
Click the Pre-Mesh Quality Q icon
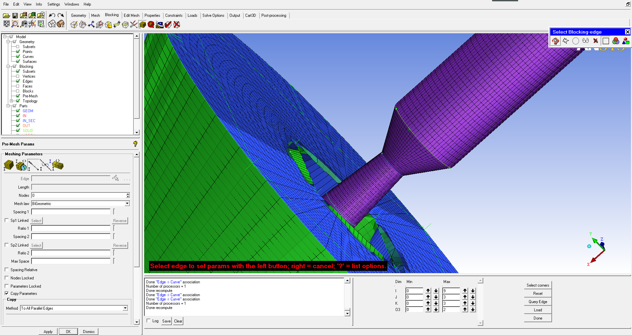point(151,25)
